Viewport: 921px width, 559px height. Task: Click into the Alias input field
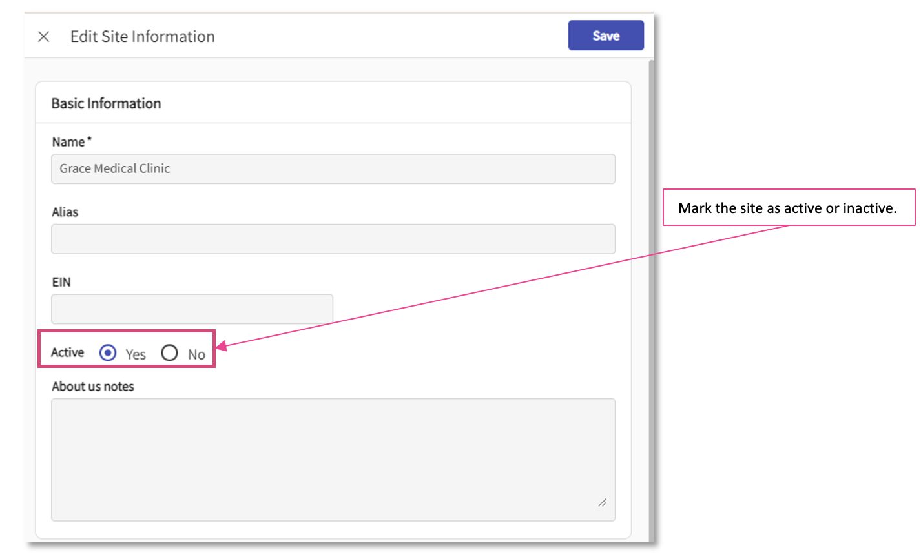tap(333, 239)
